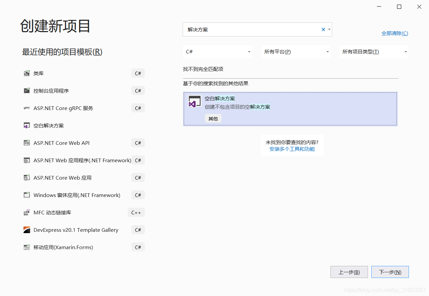Open the 所有平台 platform filter dropdown
The width and height of the screenshot is (429, 296).
point(296,52)
